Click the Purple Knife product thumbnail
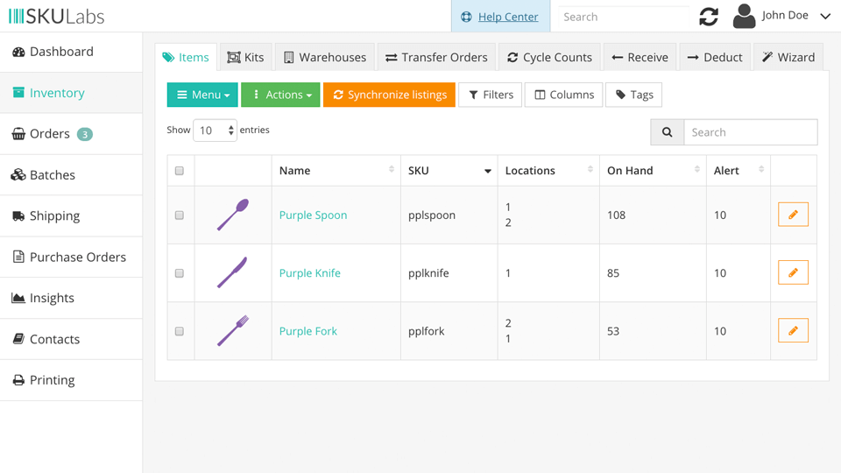 tap(232, 273)
